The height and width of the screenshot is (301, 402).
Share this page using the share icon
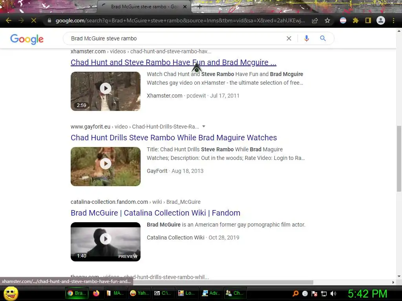click(x=315, y=20)
